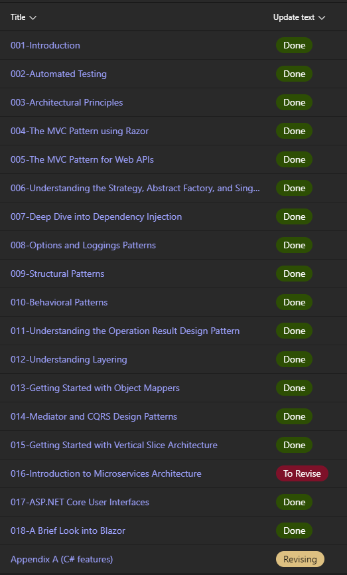Open the Update text column dropdown
The height and width of the screenshot is (575, 347).
pos(299,17)
